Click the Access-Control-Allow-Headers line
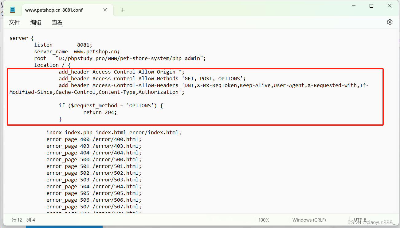Viewport: 400px width, 228px height. 214,85
